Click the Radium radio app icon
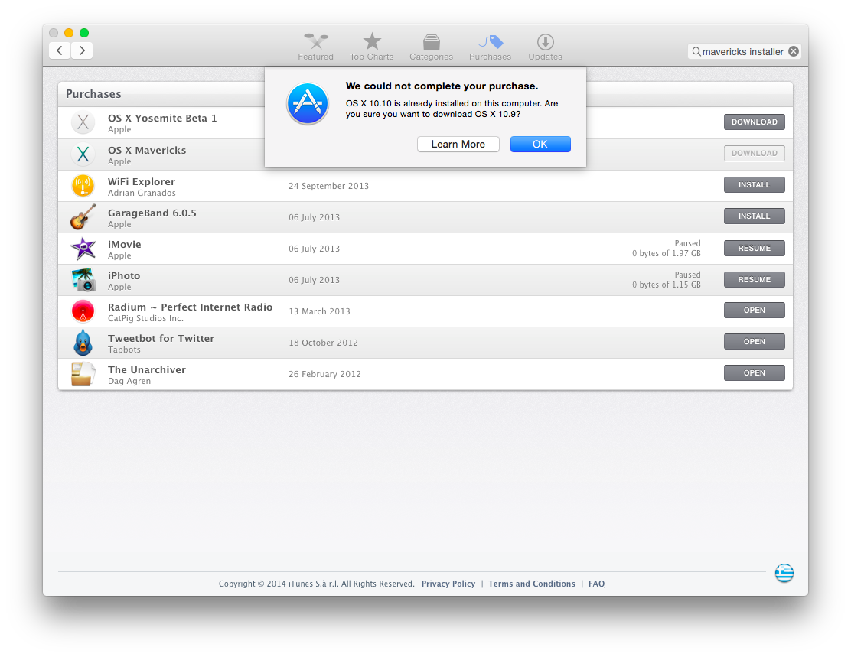 pyautogui.click(x=83, y=311)
